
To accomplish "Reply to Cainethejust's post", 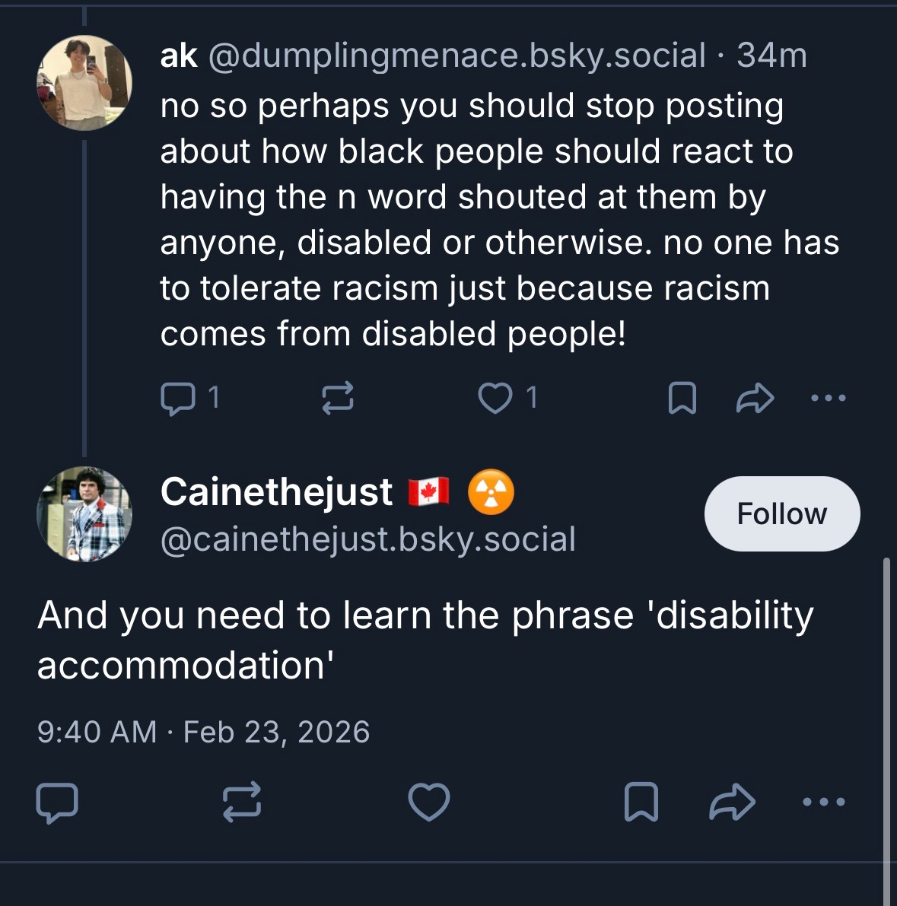I will click(x=57, y=802).
